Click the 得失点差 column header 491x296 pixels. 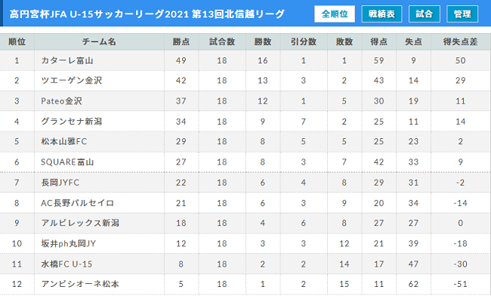click(x=460, y=42)
